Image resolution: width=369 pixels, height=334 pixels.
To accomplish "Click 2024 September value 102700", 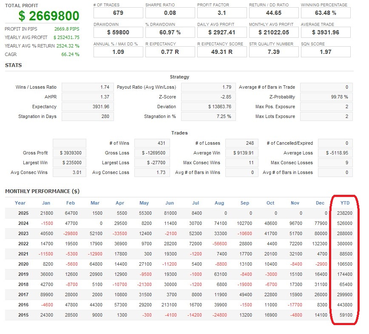I will tap(244, 223).
